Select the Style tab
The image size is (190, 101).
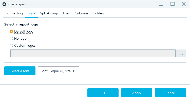tap(31, 13)
